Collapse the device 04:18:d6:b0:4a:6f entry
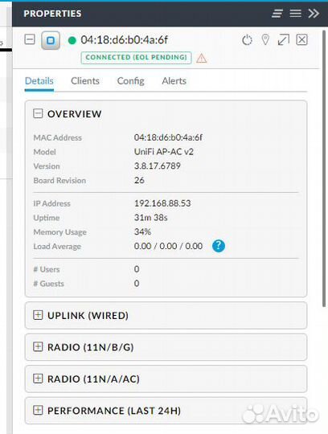 click(x=30, y=39)
